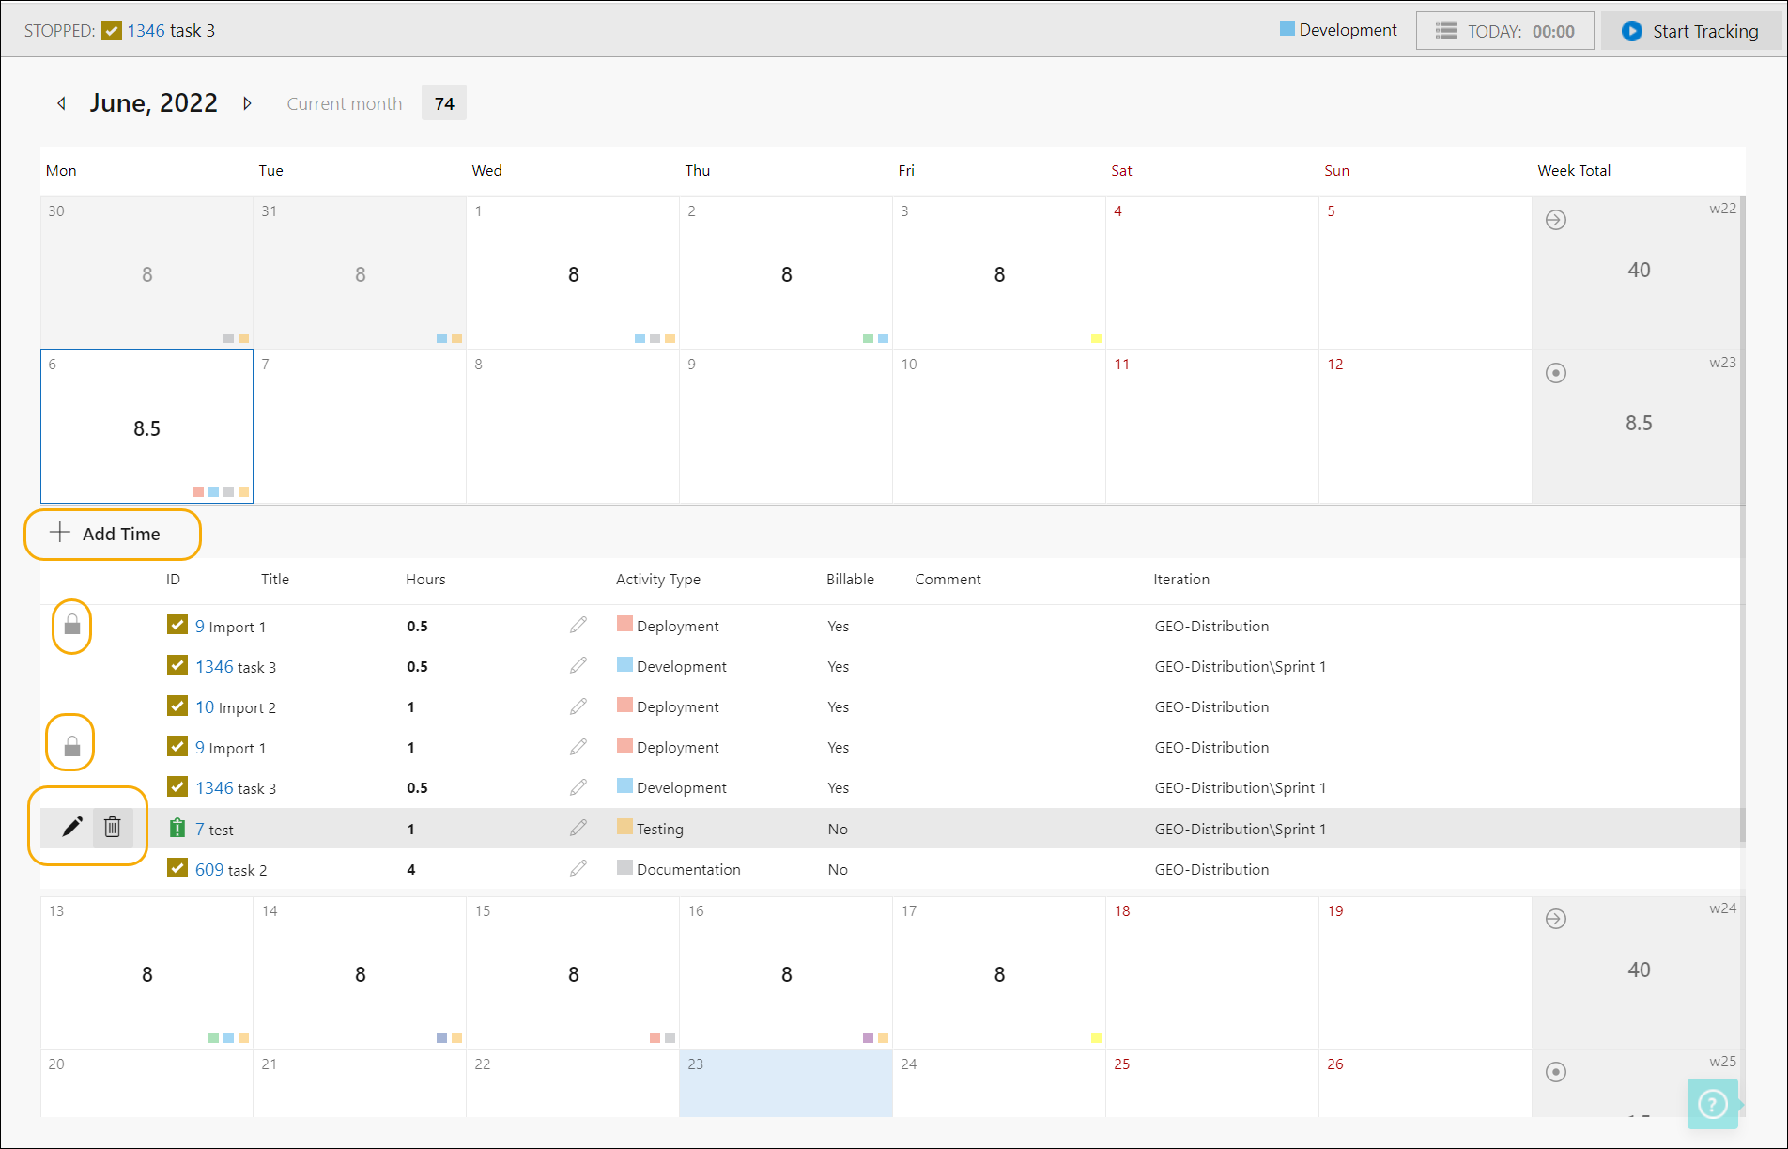Go to previous month arrow
This screenshot has width=1788, height=1149.
(x=62, y=103)
